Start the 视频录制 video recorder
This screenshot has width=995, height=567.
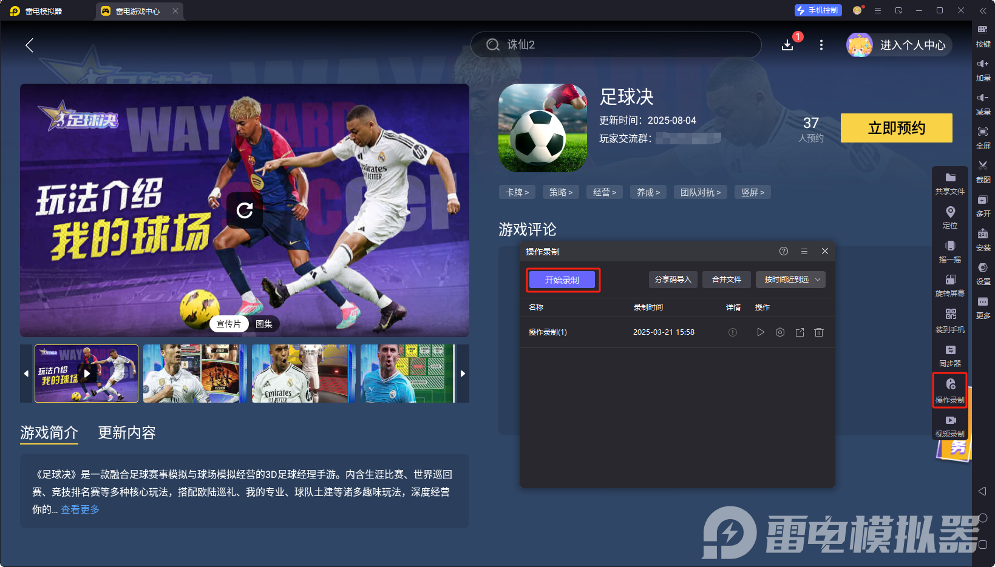click(x=950, y=426)
